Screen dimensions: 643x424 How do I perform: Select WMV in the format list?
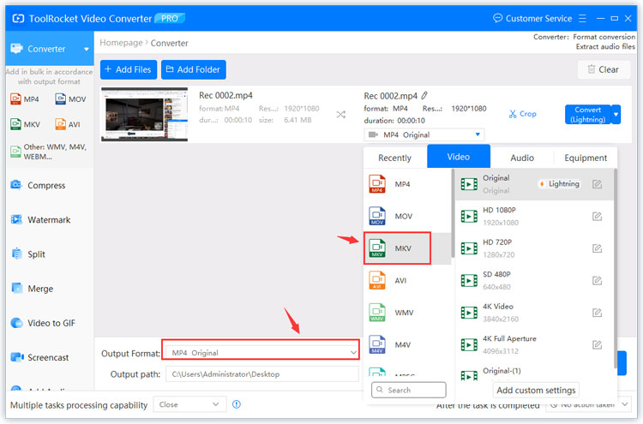coord(406,312)
